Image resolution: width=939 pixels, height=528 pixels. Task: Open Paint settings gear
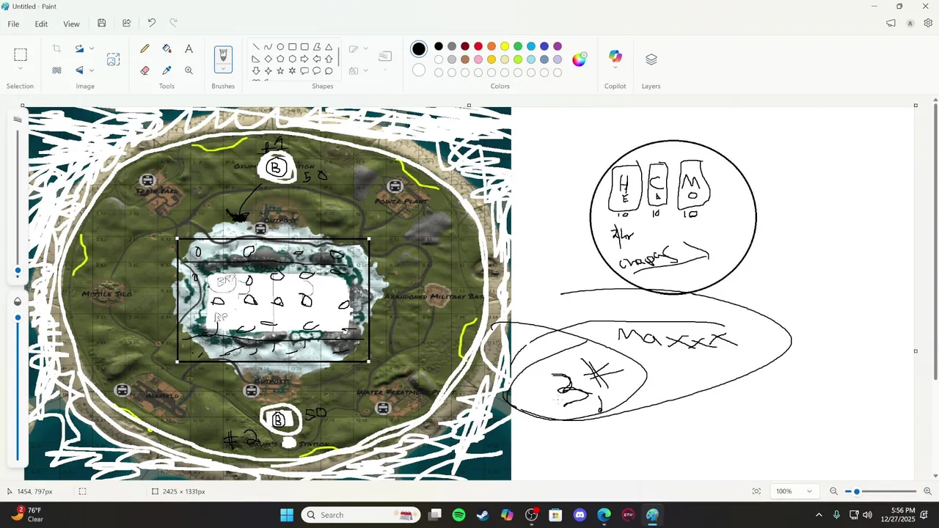[928, 23]
